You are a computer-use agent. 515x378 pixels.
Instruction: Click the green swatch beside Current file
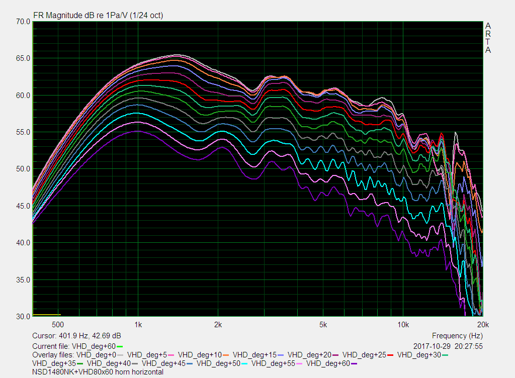pos(120,347)
